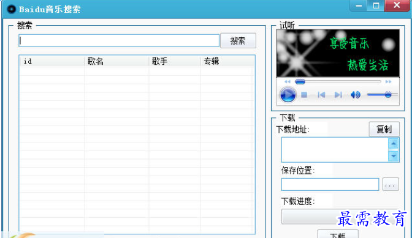Click the download address text box
This screenshot has width=412, height=238.
tap(335, 150)
